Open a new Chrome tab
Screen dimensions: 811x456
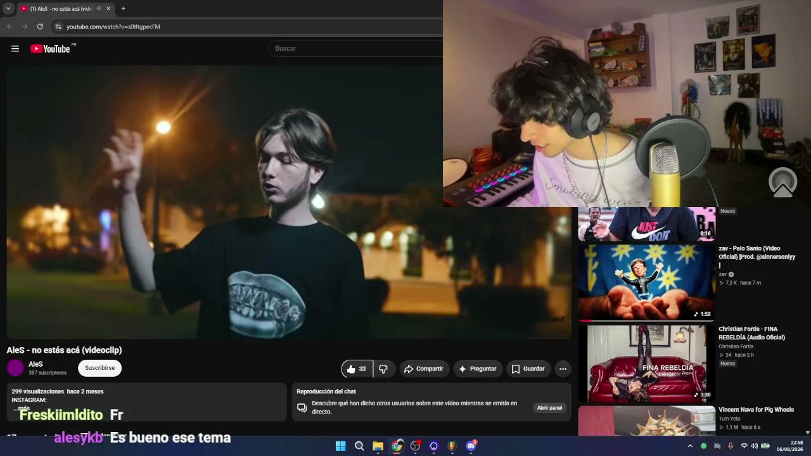[123, 9]
